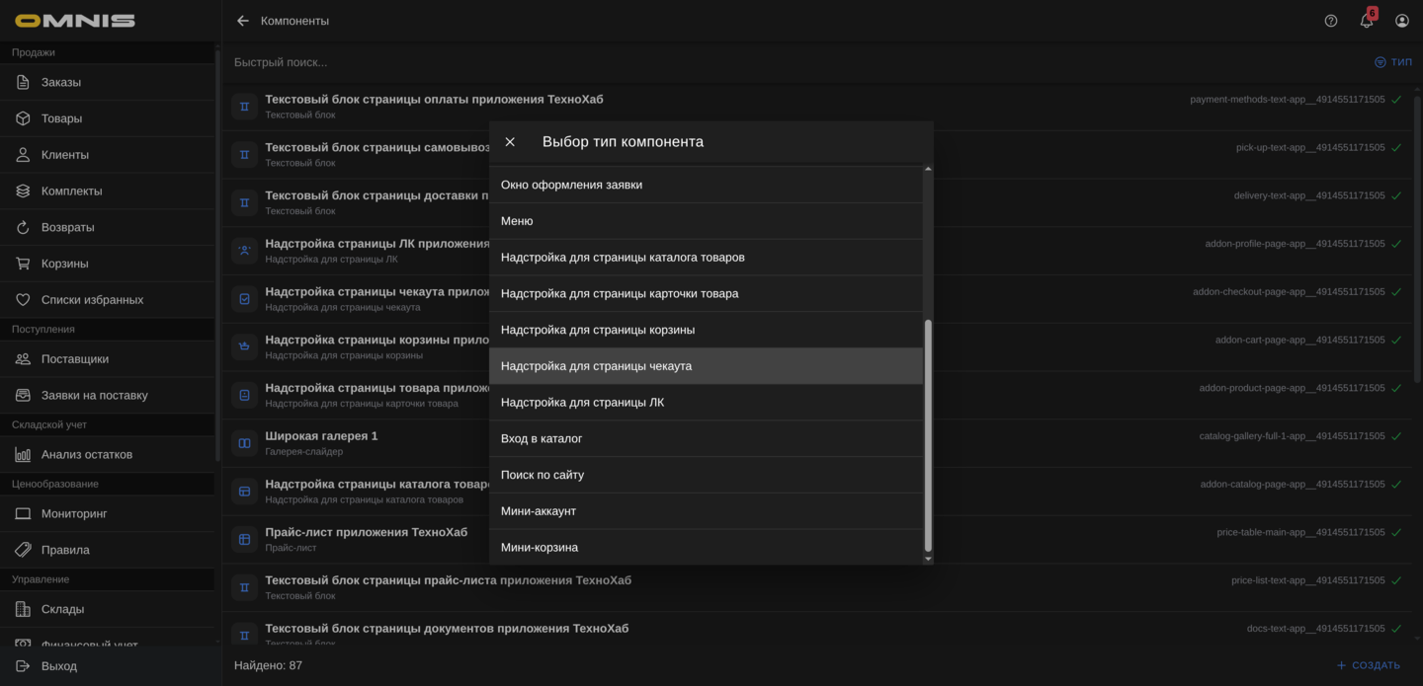
Task: Click the dialog list scrollbar down arrow
Action: [927, 559]
